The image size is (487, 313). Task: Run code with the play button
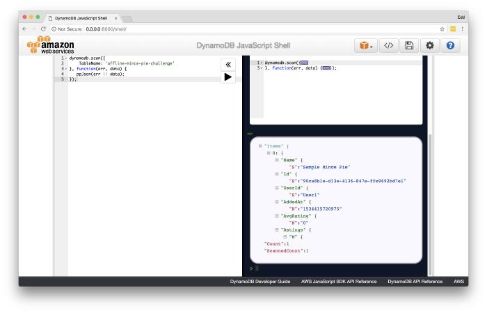(x=228, y=77)
